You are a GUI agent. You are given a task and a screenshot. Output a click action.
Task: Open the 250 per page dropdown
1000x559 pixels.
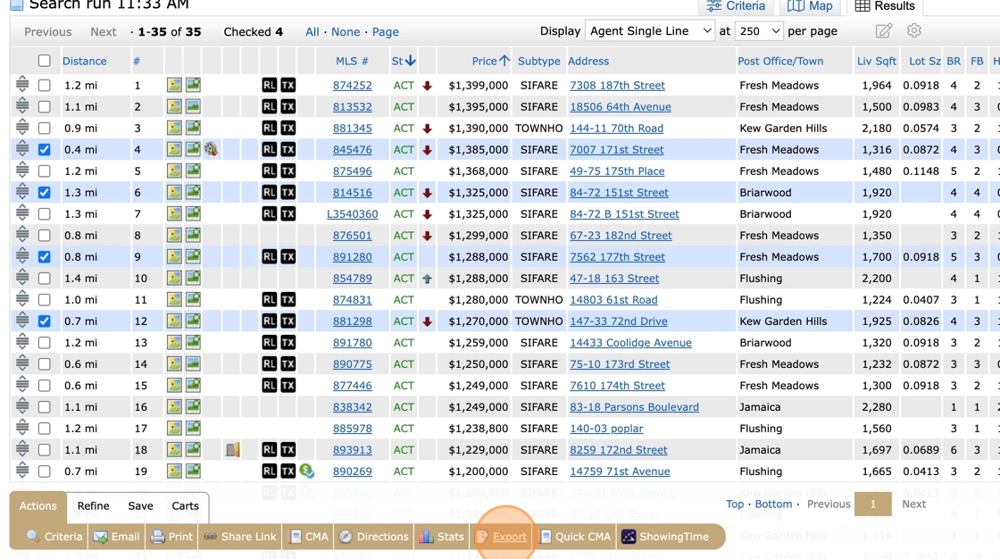[x=758, y=31]
